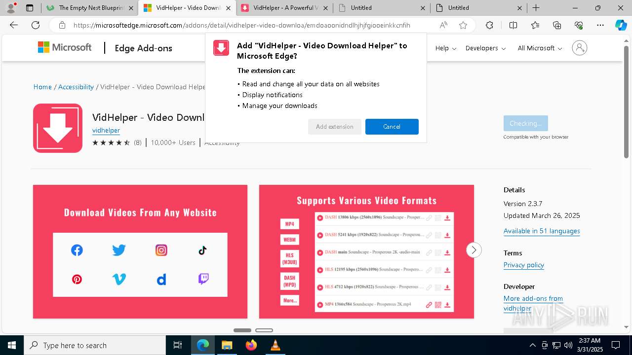This screenshot has height=355, width=632.
Task: Open Available in 51 languages link
Action: point(542,231)
